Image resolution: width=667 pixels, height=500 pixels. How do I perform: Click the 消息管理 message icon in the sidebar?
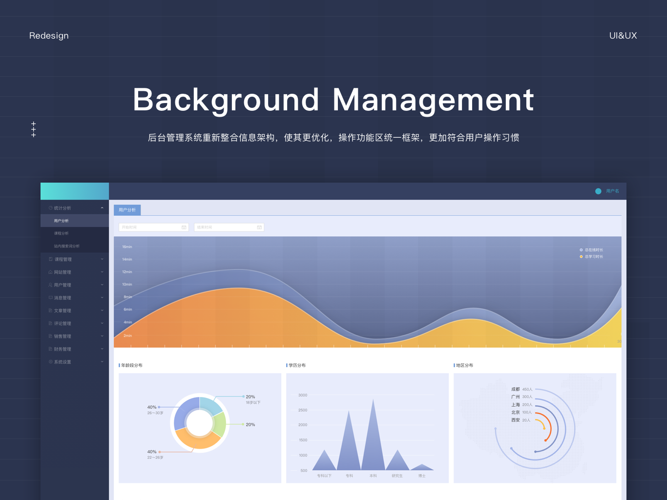click(50, 297)
